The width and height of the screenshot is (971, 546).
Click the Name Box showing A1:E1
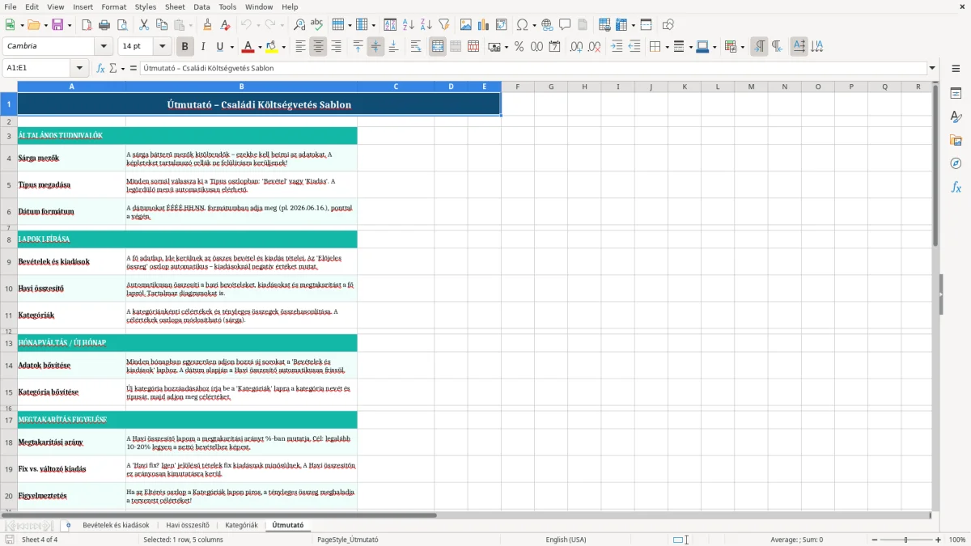(x=38, y=68)
